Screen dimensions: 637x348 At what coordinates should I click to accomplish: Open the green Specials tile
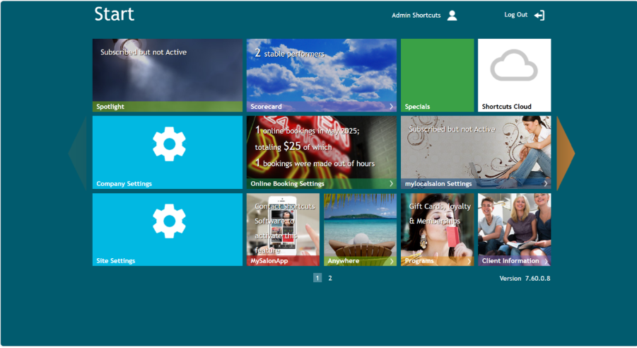click(x=437, y=74)
